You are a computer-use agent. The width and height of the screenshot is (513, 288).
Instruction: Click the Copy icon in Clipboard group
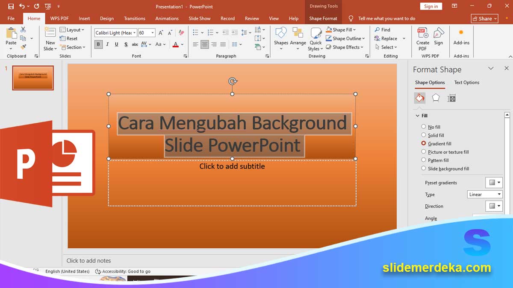[23, 38]
